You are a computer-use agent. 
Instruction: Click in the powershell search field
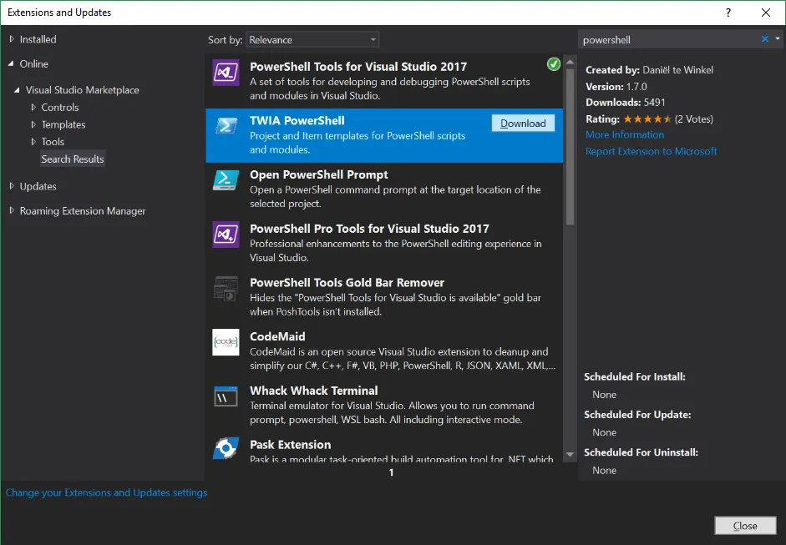pos(669,39)
